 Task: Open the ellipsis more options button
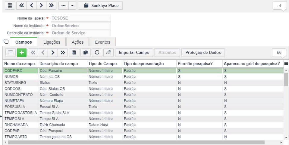64,5
